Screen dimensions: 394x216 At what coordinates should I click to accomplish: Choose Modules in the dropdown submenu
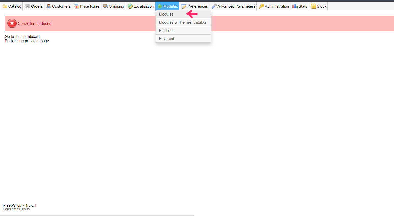pos(183,14)
